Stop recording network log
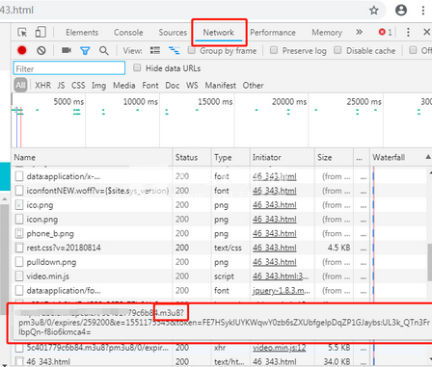432x367 pixels. coord(22,50)
